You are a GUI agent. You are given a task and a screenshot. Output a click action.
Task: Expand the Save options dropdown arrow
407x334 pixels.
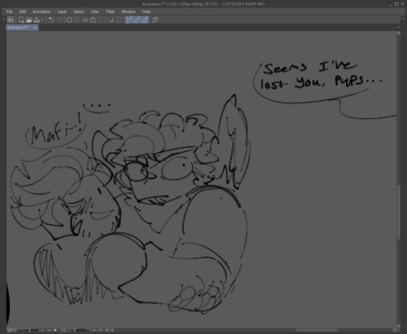[42, 20]
